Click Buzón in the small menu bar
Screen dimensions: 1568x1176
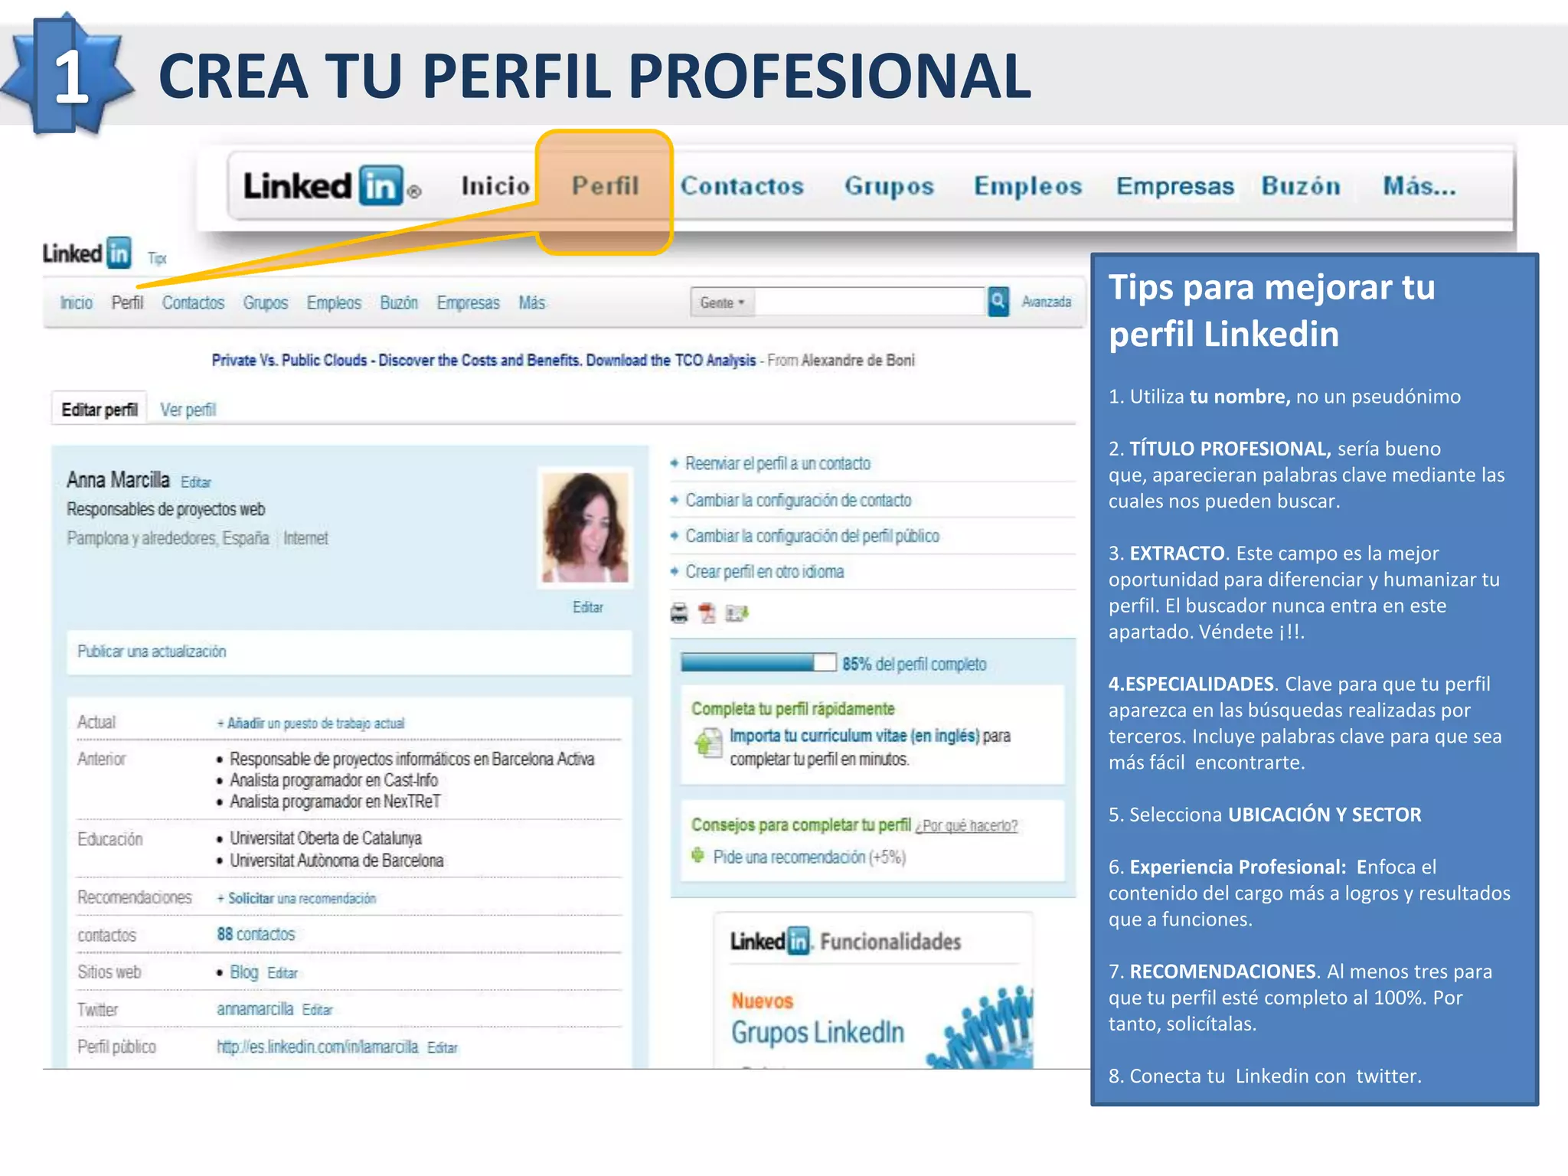tap(399, 302)
